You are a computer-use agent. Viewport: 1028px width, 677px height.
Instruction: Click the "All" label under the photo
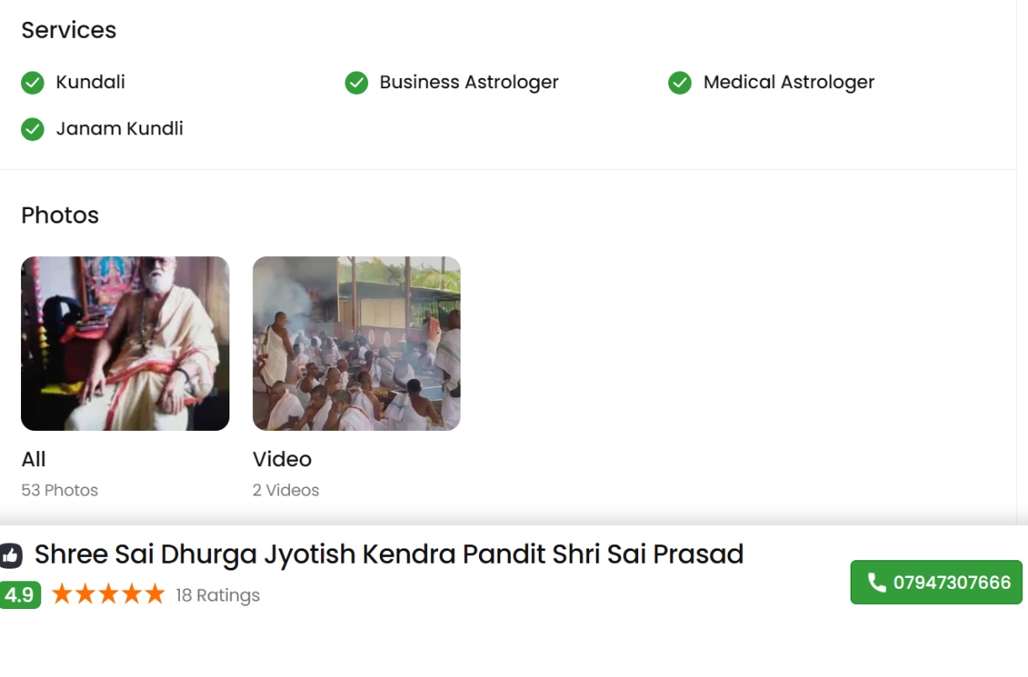click(34, 459)
